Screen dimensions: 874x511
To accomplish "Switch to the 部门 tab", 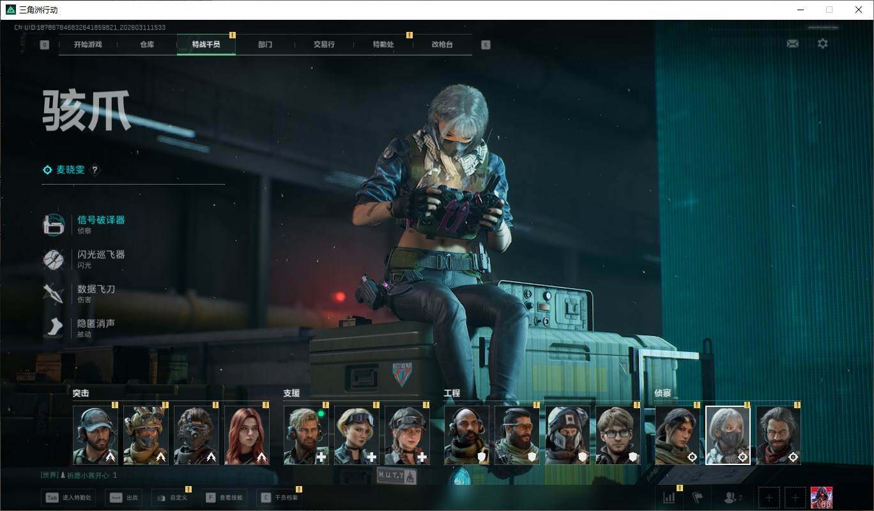I will (265, 45).
